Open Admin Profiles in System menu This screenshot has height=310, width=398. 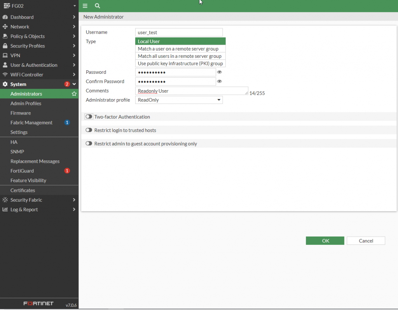(26, 103)
